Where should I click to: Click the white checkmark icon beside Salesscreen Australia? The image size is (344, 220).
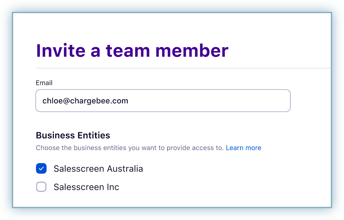click(x=41, y=169)
